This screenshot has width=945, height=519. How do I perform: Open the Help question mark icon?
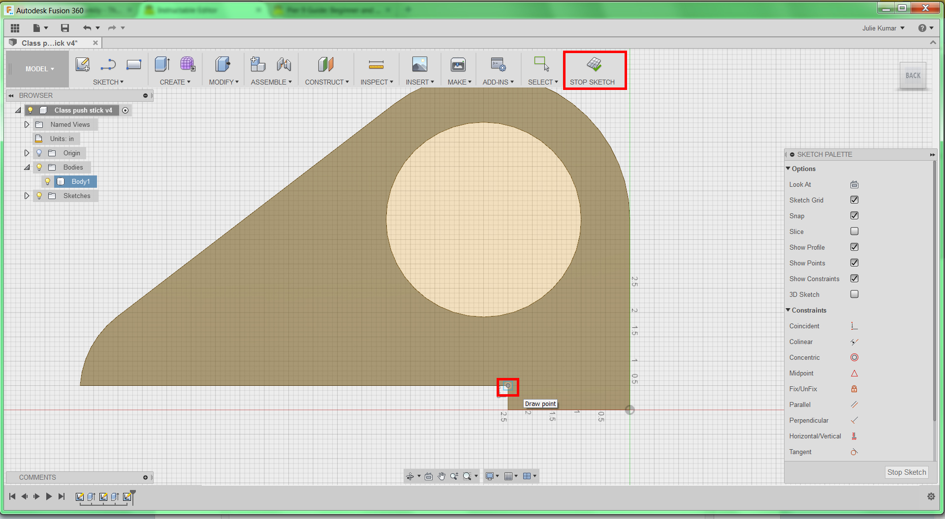point(922,28)
